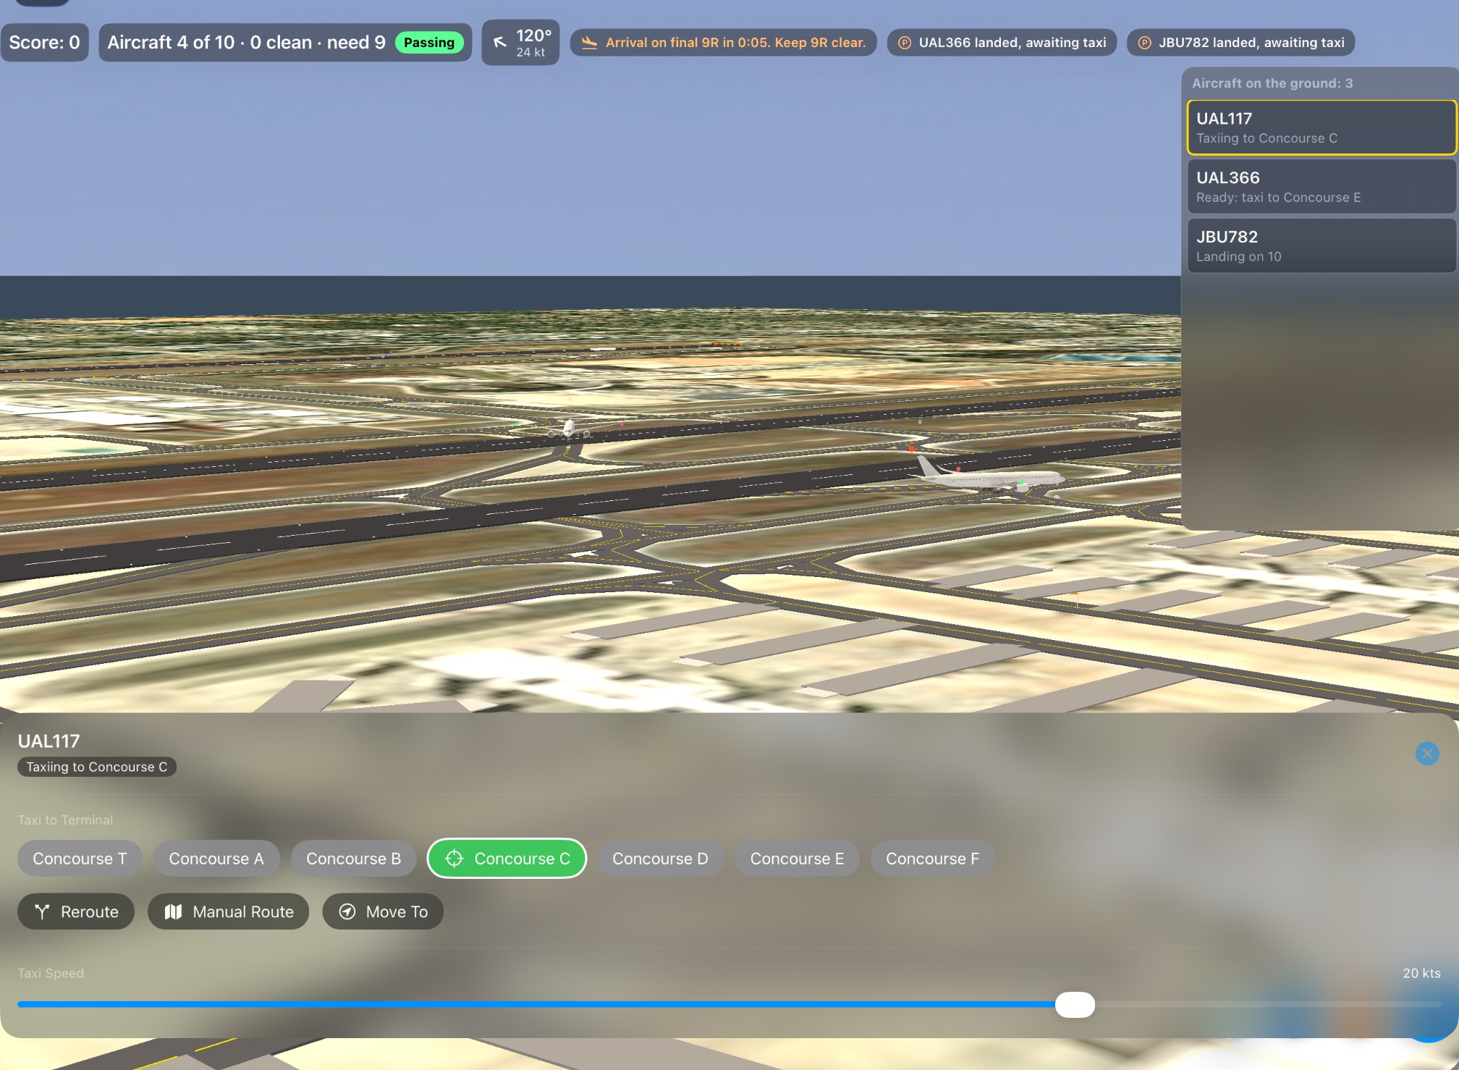Open the Reroute option
The width and height of the screenshot is (1459, 1070).
tap(76, 911)
